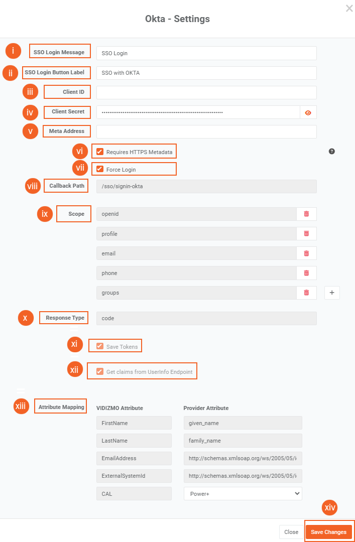Screen dimensions: 355x542
Task: Reveal the Client Secret with eye icon
Action: tap(308, 112)
